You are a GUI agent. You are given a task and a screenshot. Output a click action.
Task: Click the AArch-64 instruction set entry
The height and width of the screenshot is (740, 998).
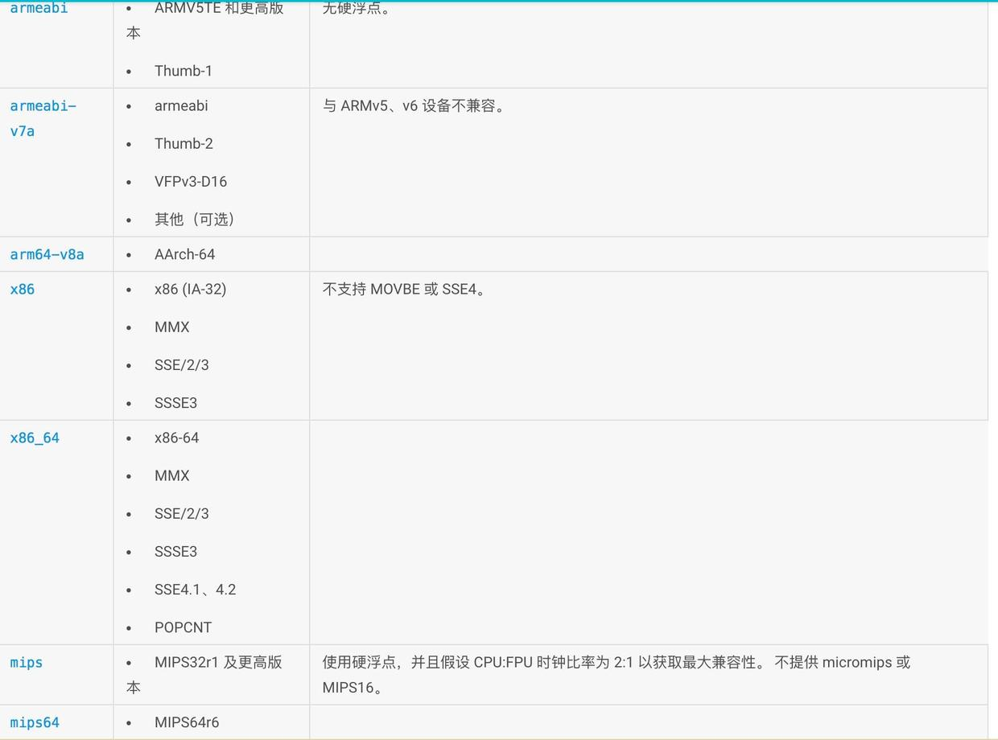click(184, 254)
